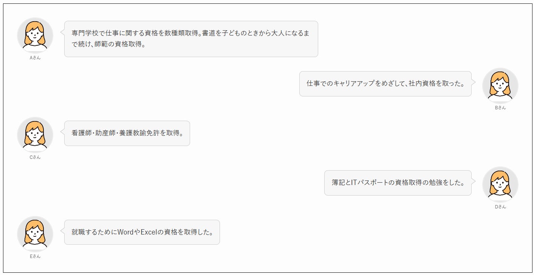Select Cさん's profile avatar
The image size is (534, 275).
[x=35, y=135]
